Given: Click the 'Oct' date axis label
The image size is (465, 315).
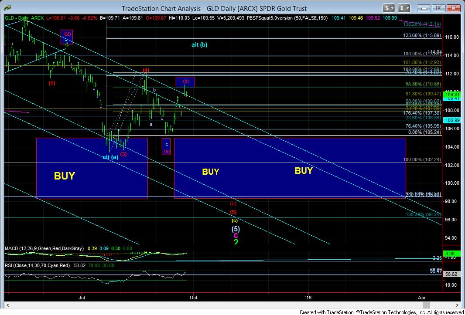Looking at the screenshot, I should coord(194,297).
